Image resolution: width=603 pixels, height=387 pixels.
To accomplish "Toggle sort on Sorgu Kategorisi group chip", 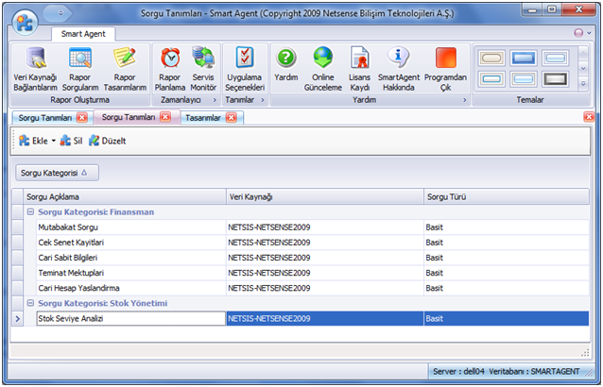I will [x=57, y=173].
